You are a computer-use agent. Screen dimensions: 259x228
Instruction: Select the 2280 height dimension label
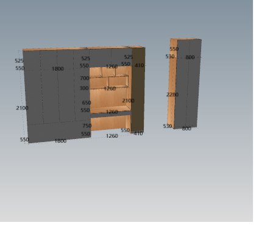[172, 94]
